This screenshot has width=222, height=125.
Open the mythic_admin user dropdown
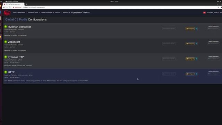click(x=213, y=12)
